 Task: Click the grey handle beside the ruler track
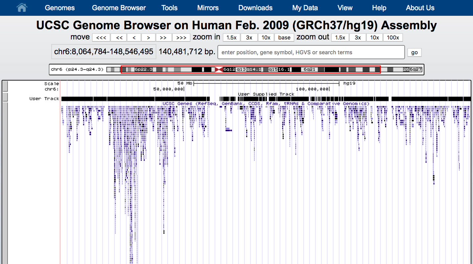click(x=5, y=86)
